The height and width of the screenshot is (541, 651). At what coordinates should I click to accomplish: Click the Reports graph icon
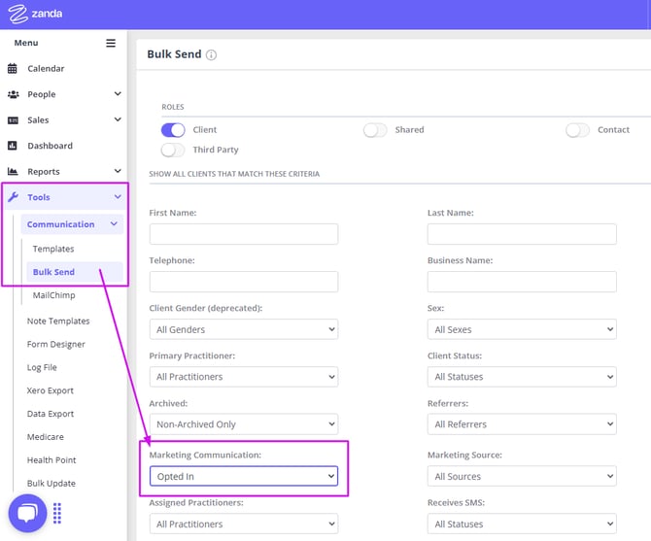coord(13,172)
